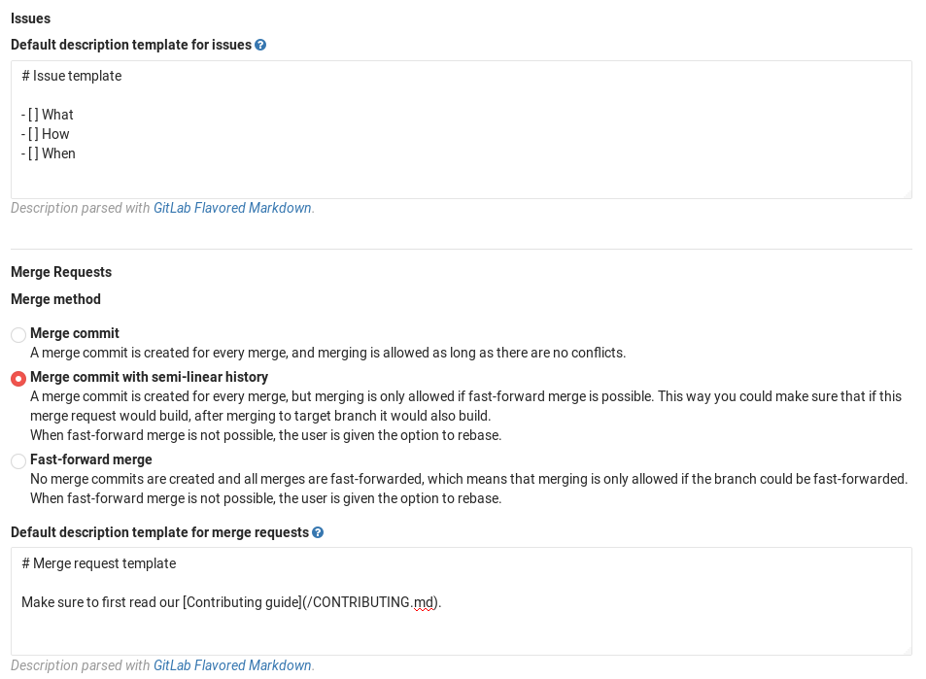The image size is (926, 679).
Task: Place cursor on the '- [ ] How' line
Action: 46,134
